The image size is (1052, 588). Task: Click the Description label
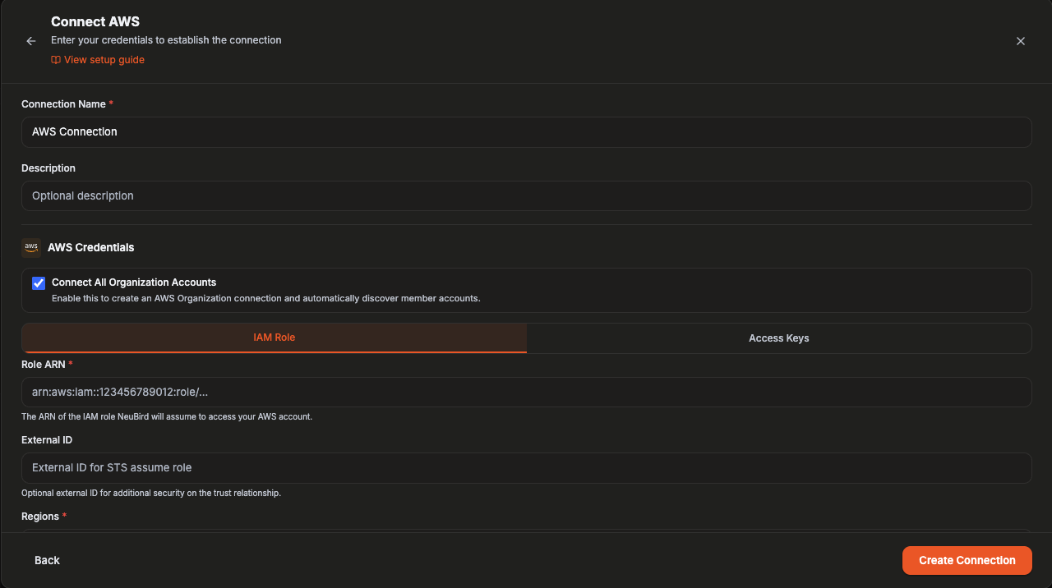pyautogui.click(x=48, y=168)
